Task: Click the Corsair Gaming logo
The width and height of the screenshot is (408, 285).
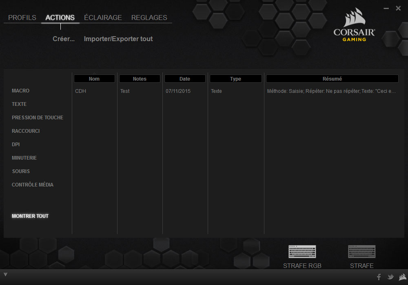Action: [354, 25]
